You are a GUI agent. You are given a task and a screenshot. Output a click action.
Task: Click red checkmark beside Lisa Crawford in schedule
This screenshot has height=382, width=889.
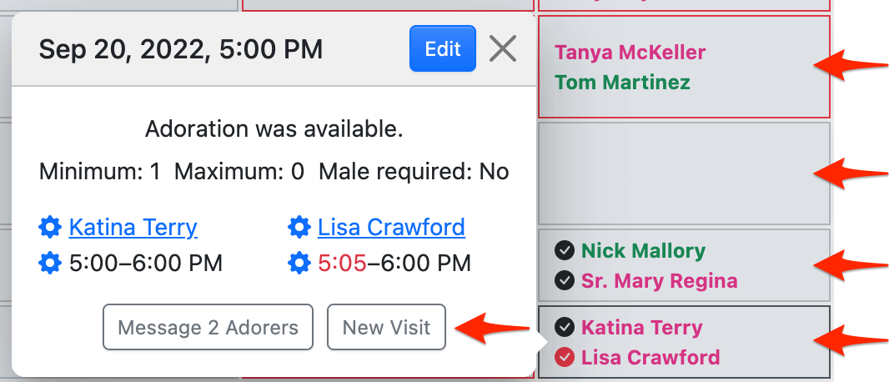565,358
